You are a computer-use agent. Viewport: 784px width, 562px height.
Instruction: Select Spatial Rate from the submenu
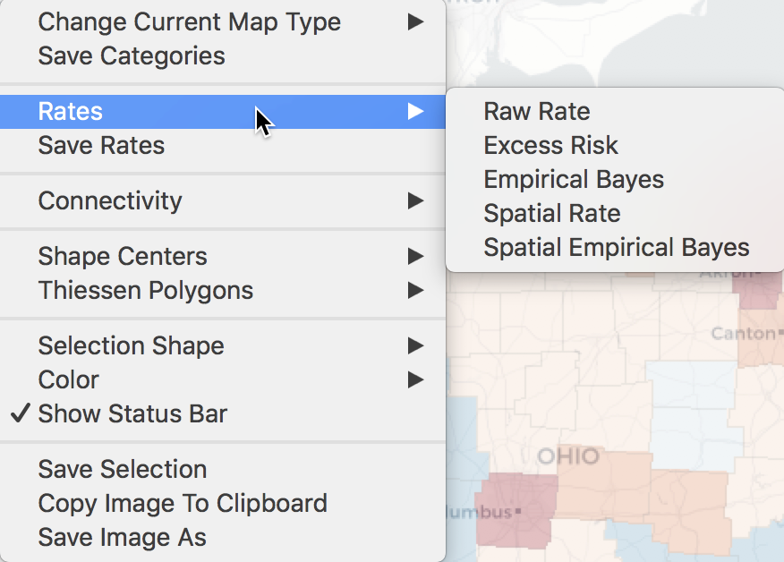pos(615,214)
